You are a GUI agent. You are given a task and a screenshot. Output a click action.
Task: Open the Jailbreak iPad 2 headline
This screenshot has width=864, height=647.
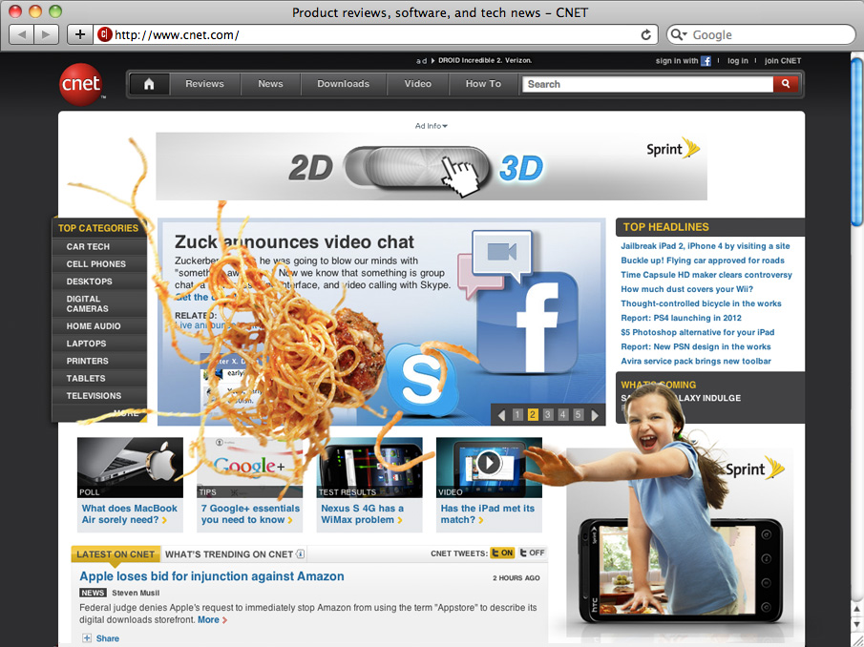pos(706,246)
